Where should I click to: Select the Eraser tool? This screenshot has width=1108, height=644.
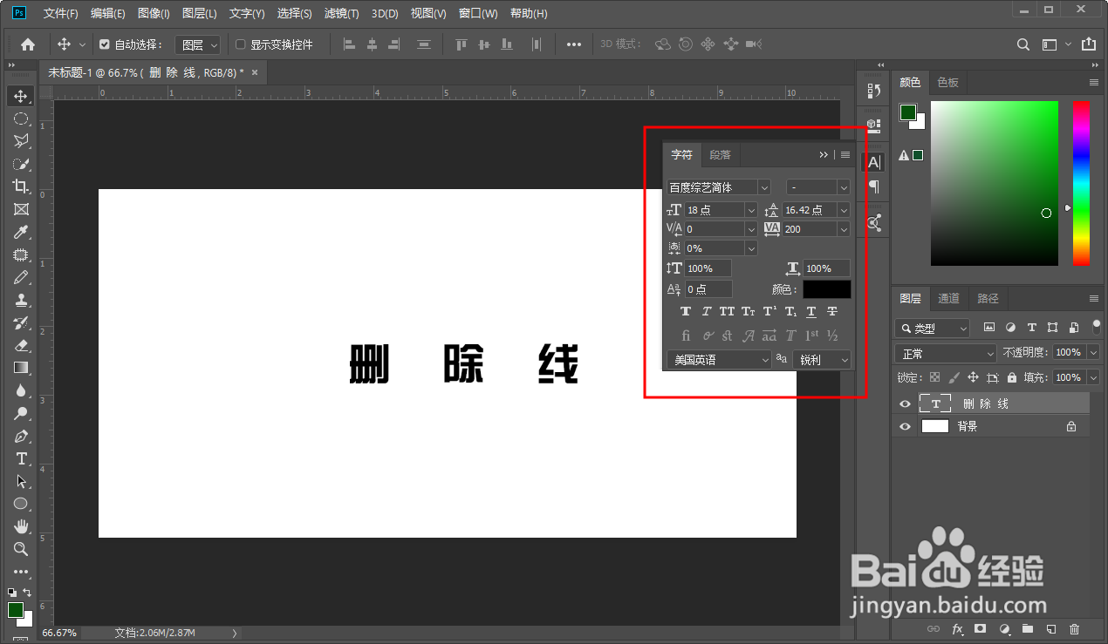[21, 345]
